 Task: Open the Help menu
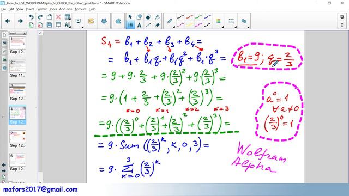tap(92, 9)
